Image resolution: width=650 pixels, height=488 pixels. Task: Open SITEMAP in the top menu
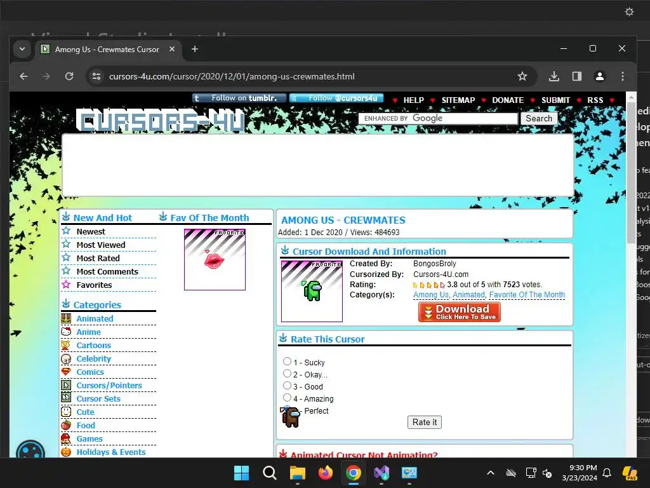click(x=458, y=100)
